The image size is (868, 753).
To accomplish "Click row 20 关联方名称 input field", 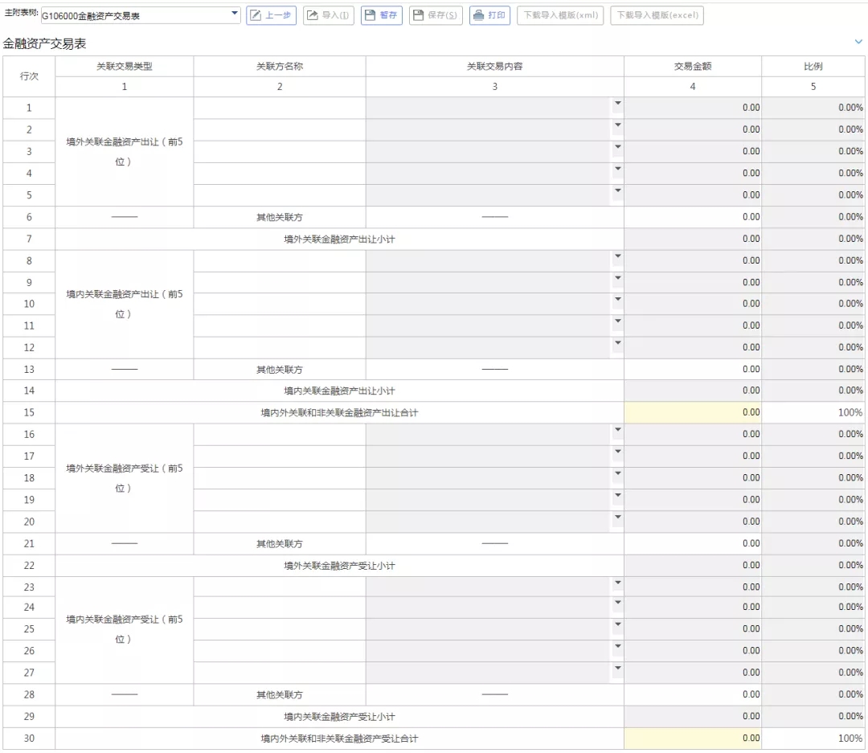I will [x=279, y=522].
